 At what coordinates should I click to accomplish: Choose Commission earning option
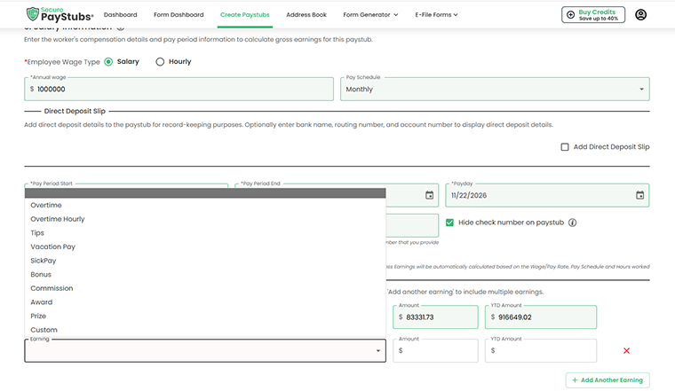(x=205, y=288)
